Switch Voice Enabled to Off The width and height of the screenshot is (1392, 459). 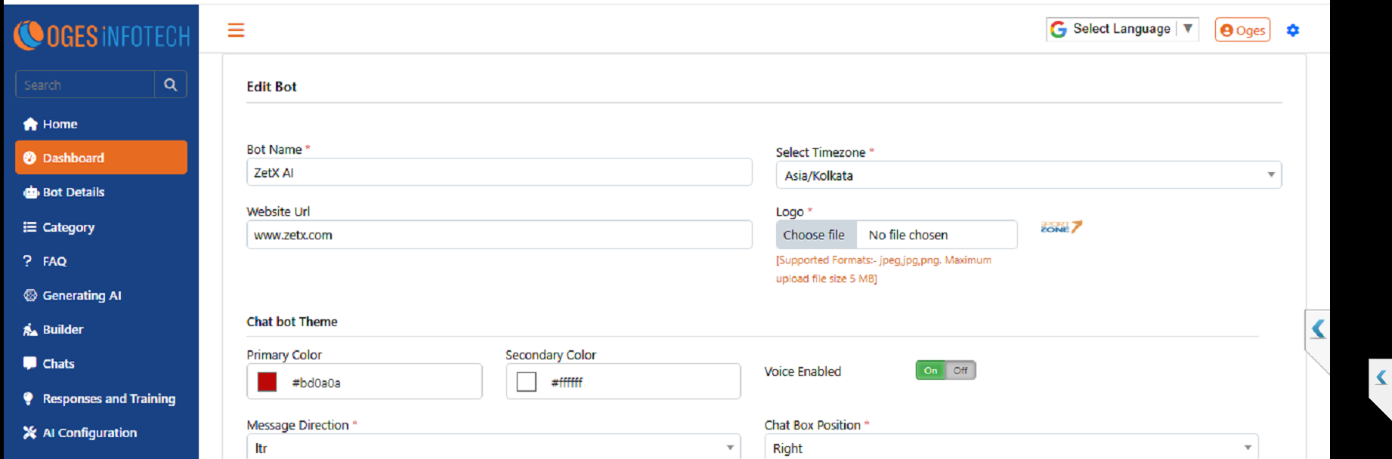click(x=960, y=371)
